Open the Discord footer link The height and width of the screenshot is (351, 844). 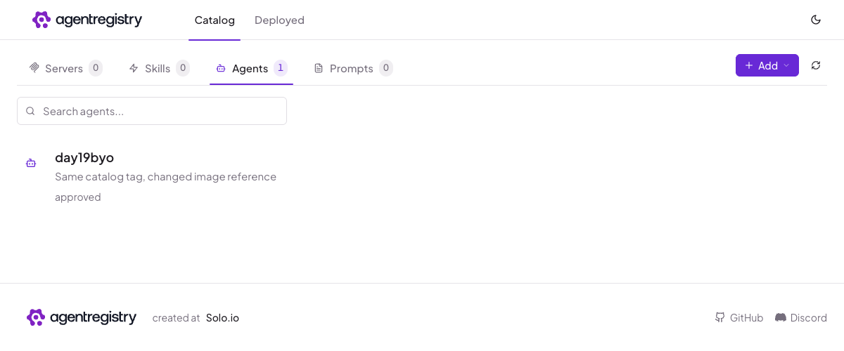[x=801, y=318]
